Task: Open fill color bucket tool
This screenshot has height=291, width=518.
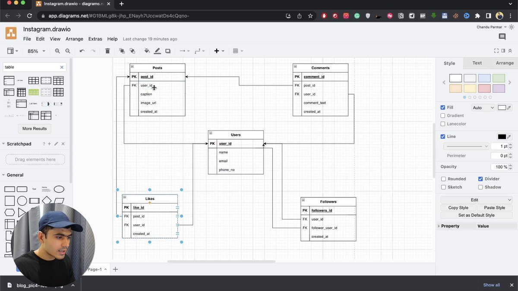Action: pyautogui.click(x=147, y=51)
